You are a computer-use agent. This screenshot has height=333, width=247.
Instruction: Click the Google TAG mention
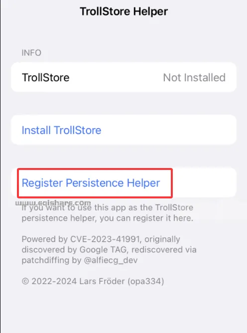tap(103, 250)
